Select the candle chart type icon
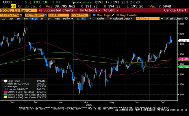 84,19
